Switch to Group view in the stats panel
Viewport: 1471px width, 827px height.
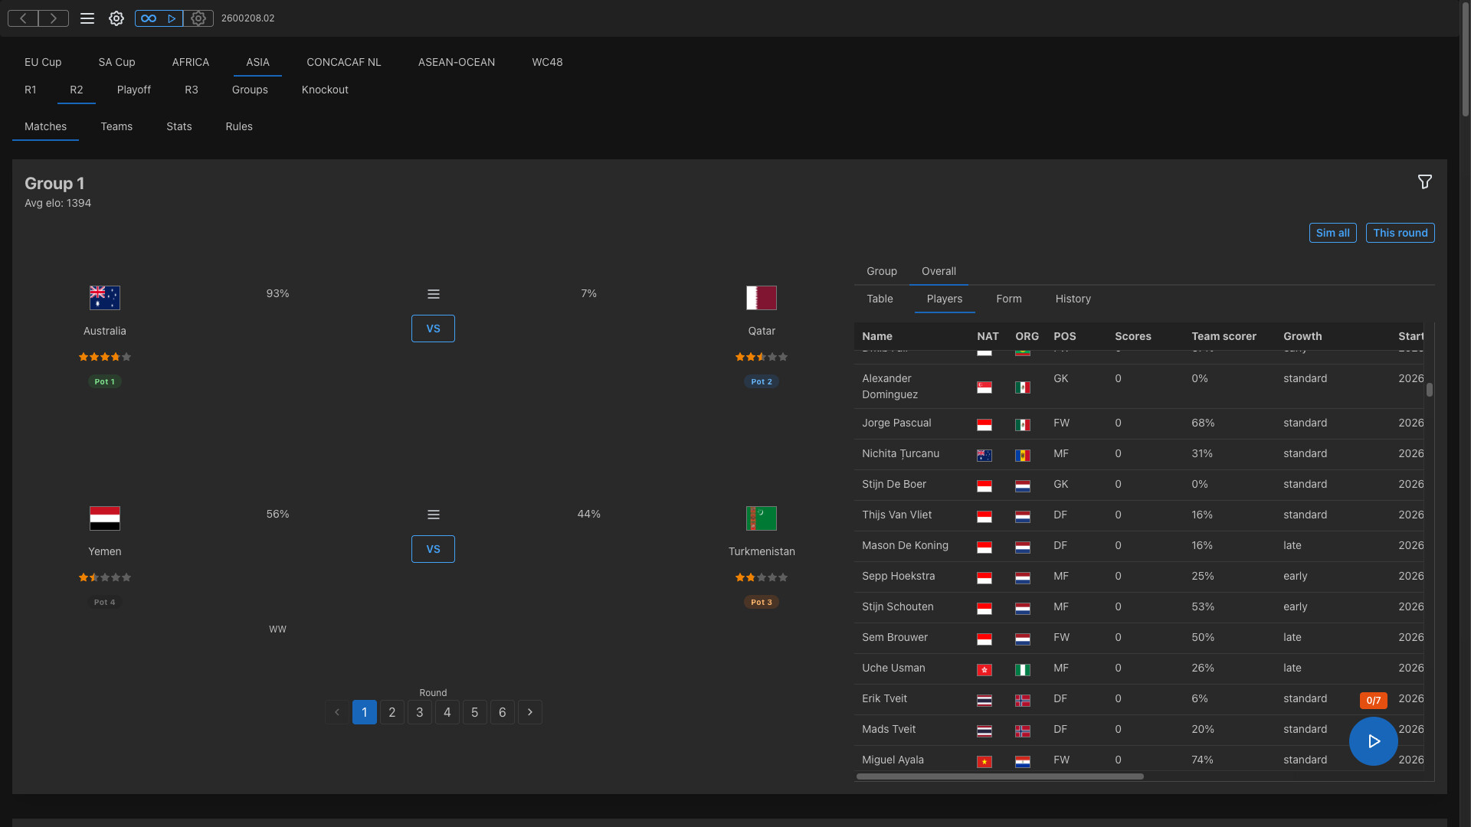point(881,271)
